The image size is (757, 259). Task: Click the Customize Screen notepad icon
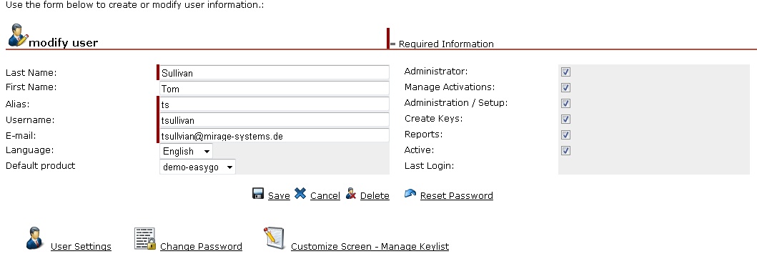point(274,238)
